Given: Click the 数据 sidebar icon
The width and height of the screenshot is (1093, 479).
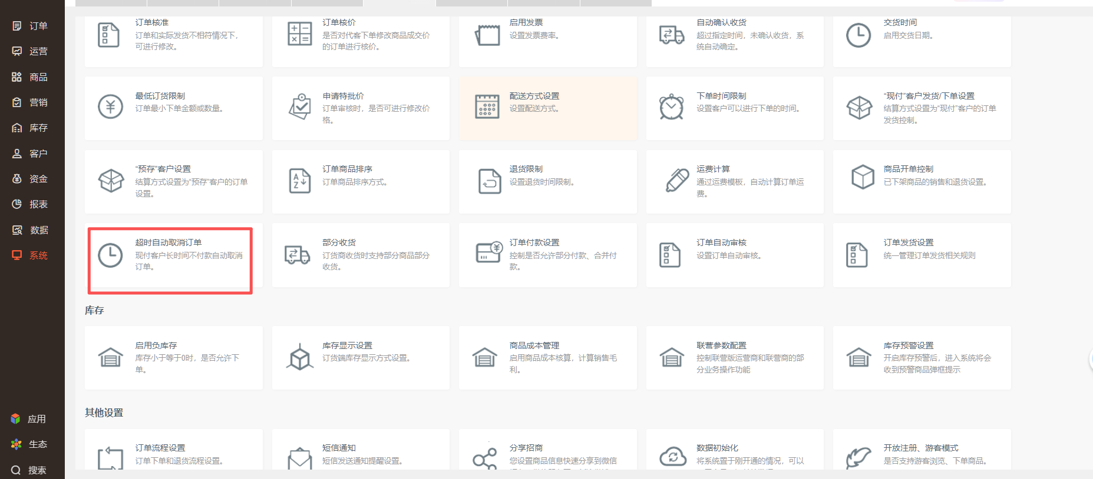Looking at the screenshot, I should coord(17,230).
